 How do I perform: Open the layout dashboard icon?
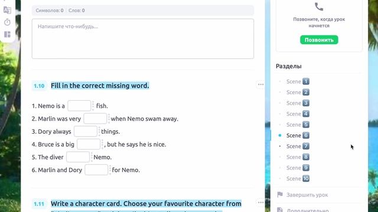(7, 34)
